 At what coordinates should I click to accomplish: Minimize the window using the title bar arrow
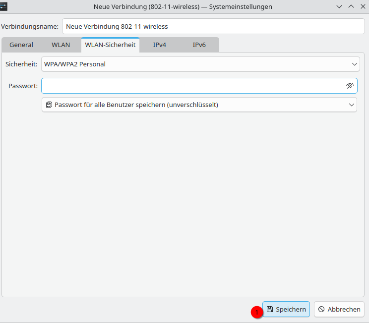[339, 7]
